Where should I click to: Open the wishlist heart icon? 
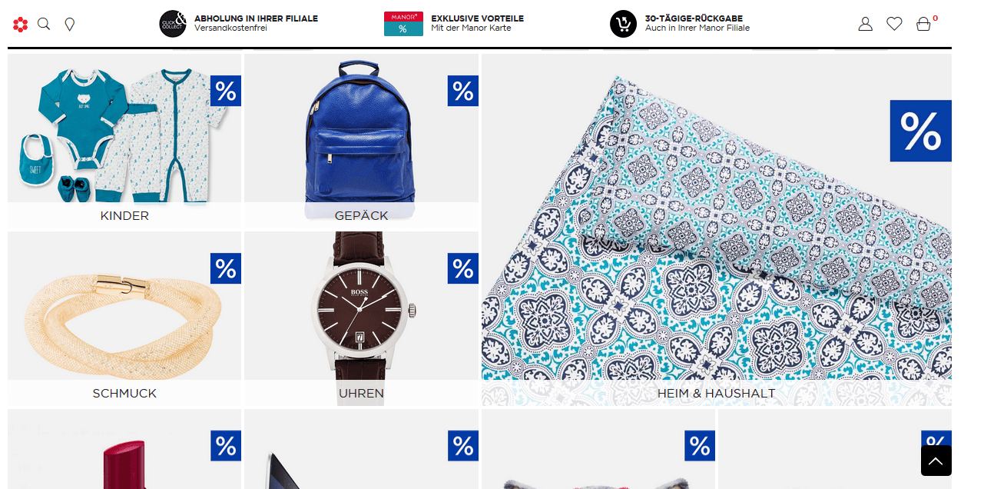pos(894,24)
